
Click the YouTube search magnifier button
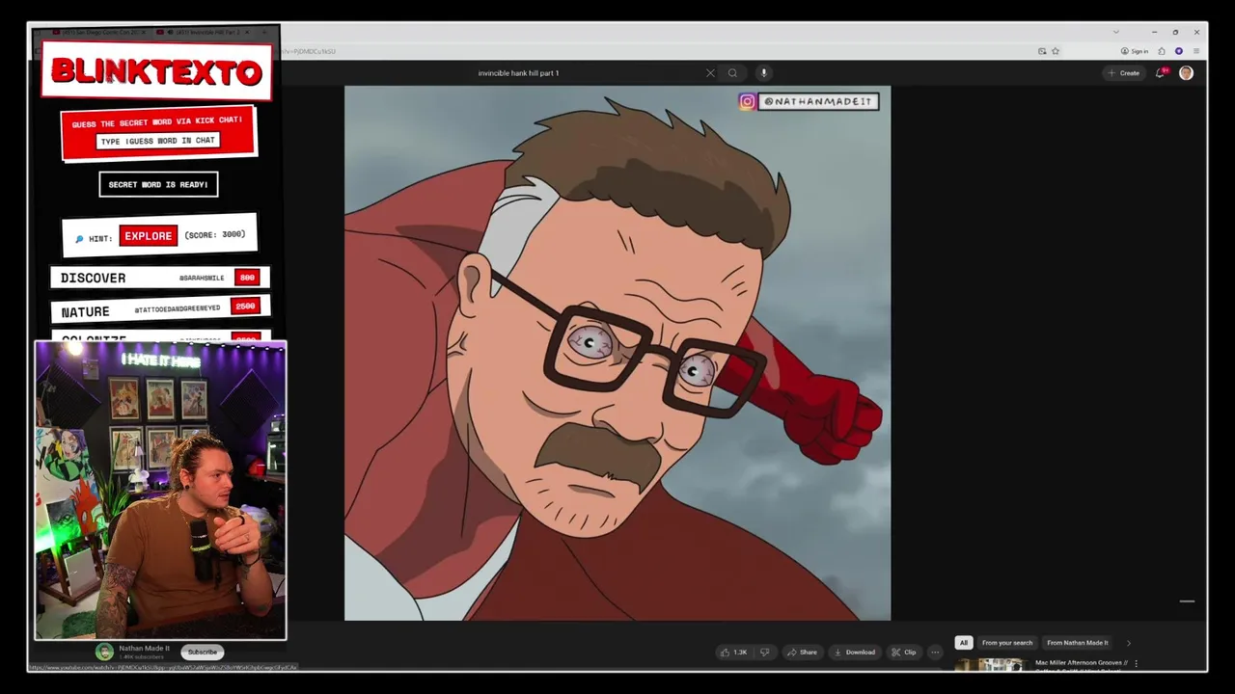click(x=732, y=73)
